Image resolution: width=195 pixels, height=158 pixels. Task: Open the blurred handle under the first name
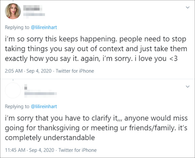(x=34, y=15)
